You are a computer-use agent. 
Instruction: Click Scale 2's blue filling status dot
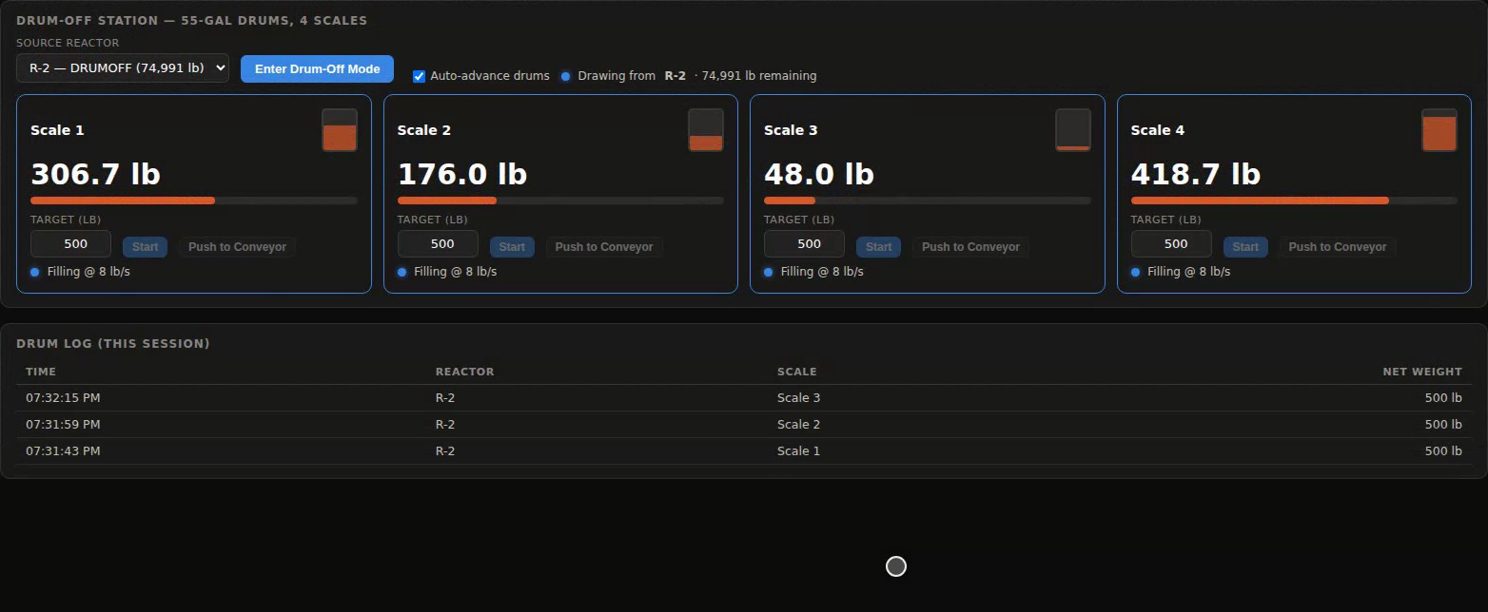click(x=401, y=272)
